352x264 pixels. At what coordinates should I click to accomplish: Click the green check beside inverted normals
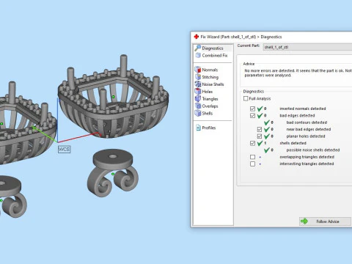pos(260,109)
